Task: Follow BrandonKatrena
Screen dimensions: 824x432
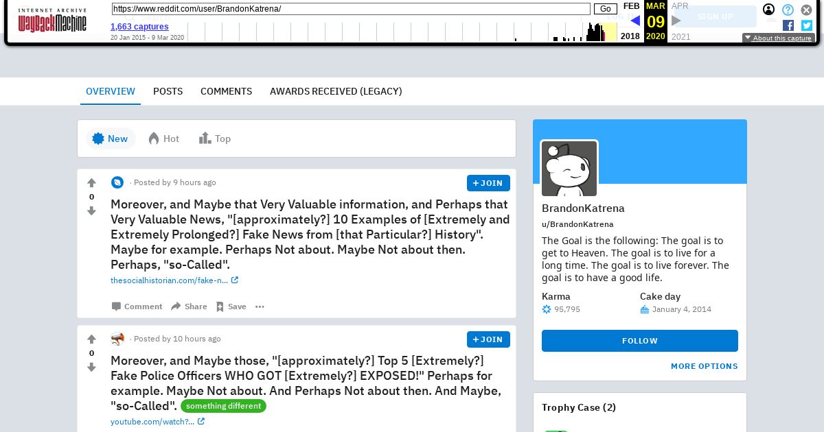Action: coord(640,341)
